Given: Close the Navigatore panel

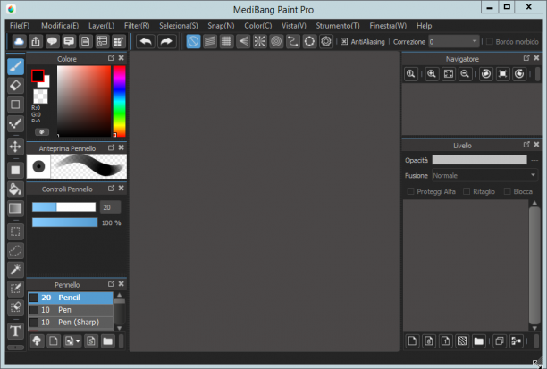Looking at the screenshot, I should [536, 58].
